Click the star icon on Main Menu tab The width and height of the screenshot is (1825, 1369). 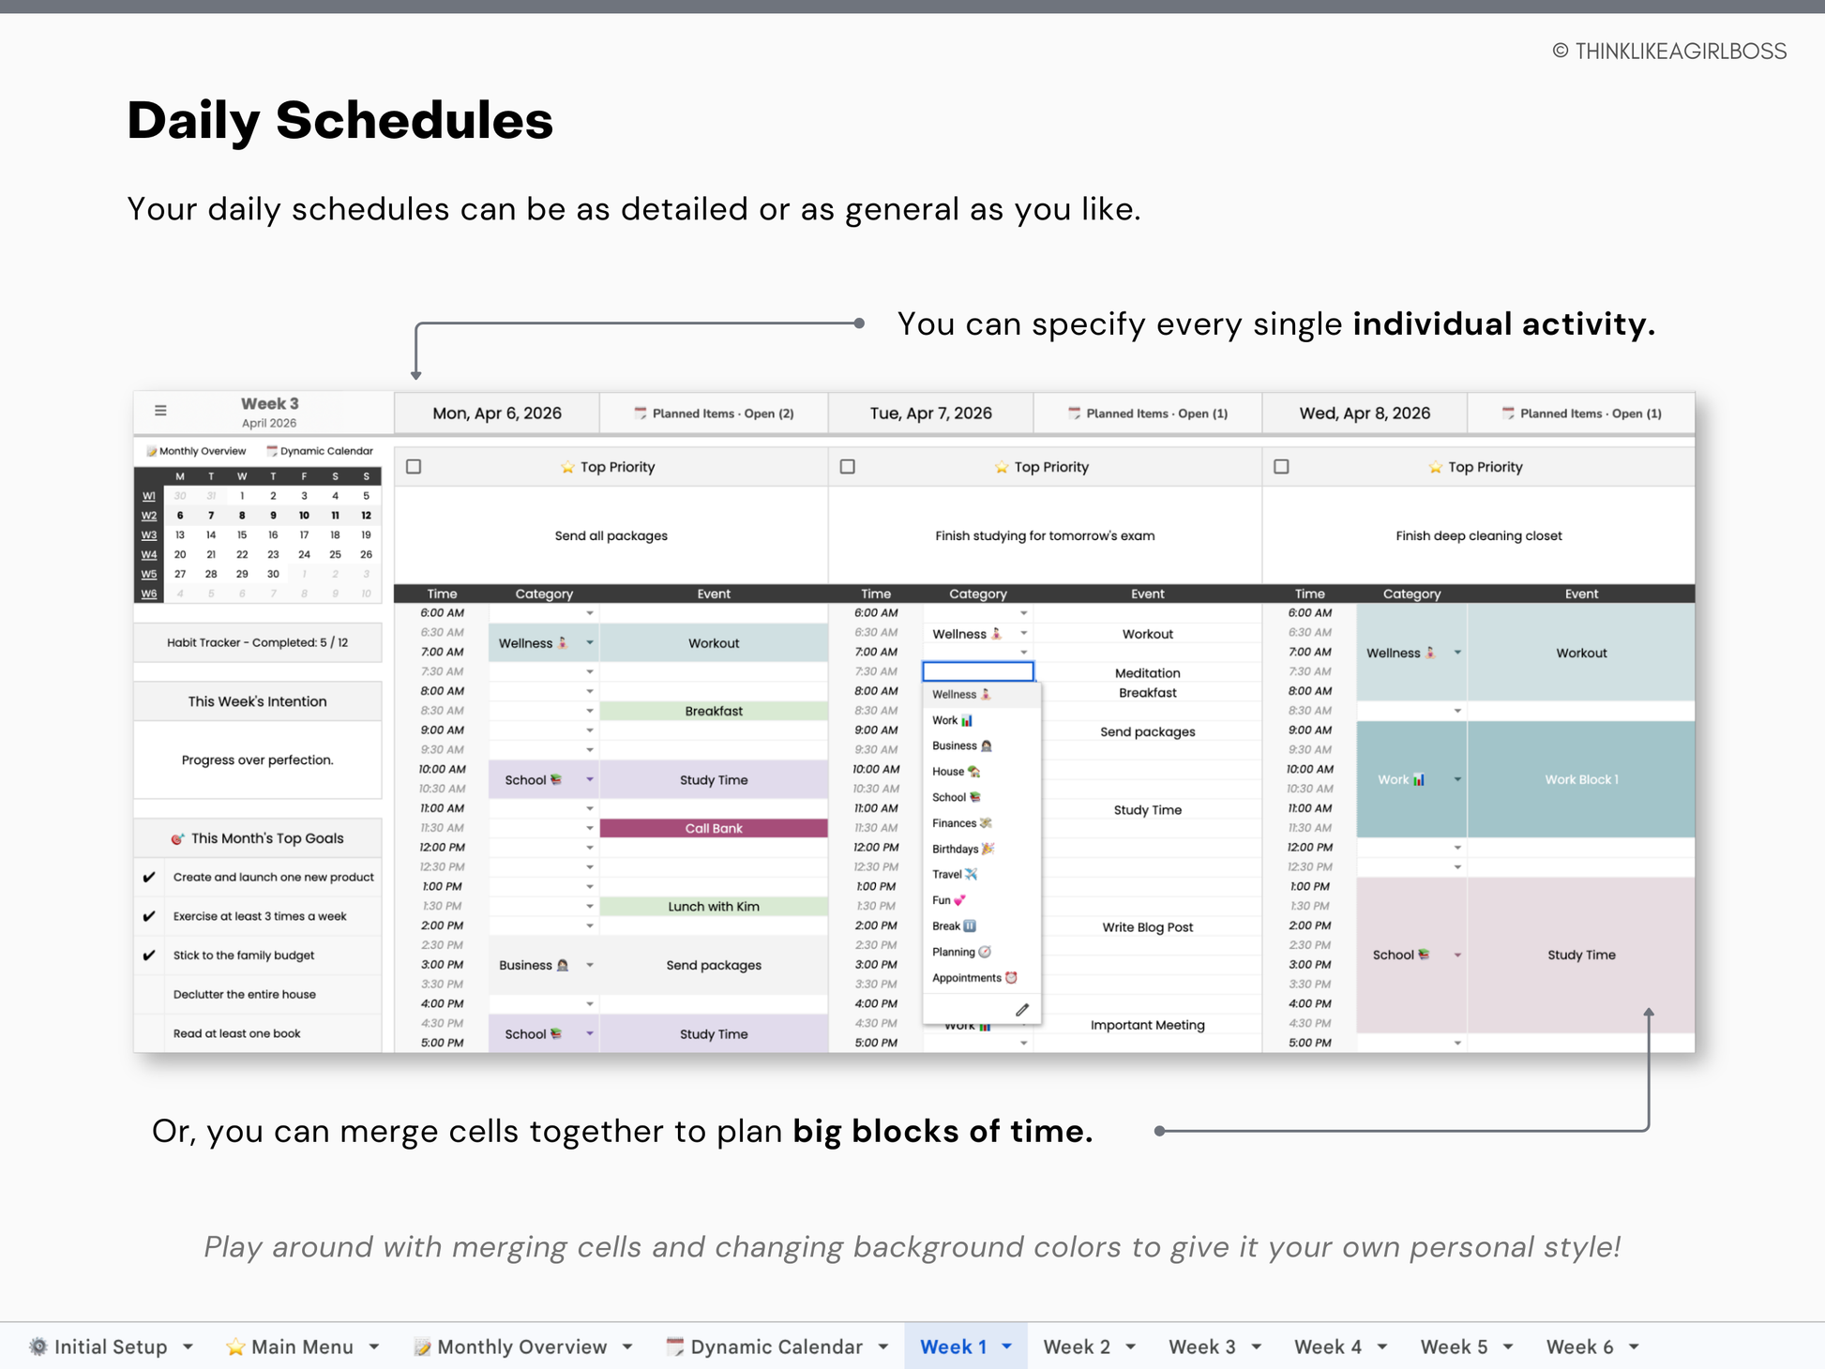tap(235, 1346)
